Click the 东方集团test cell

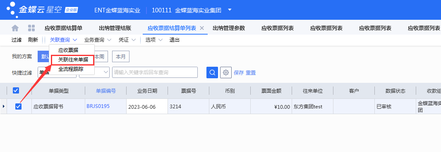(312, 106)
